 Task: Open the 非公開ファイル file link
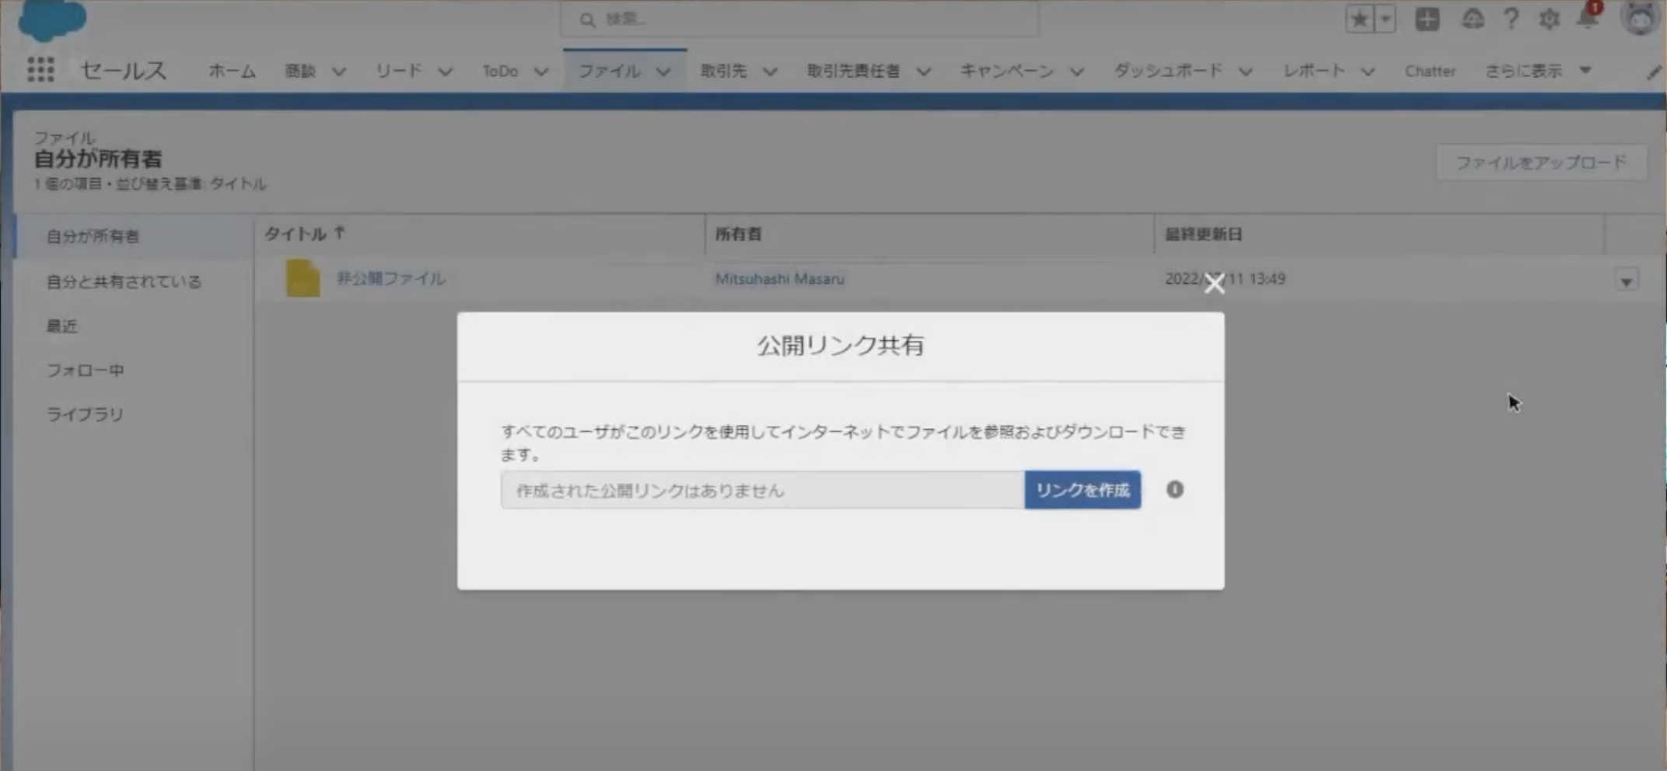pyautogui.click(x=390, y=278)
